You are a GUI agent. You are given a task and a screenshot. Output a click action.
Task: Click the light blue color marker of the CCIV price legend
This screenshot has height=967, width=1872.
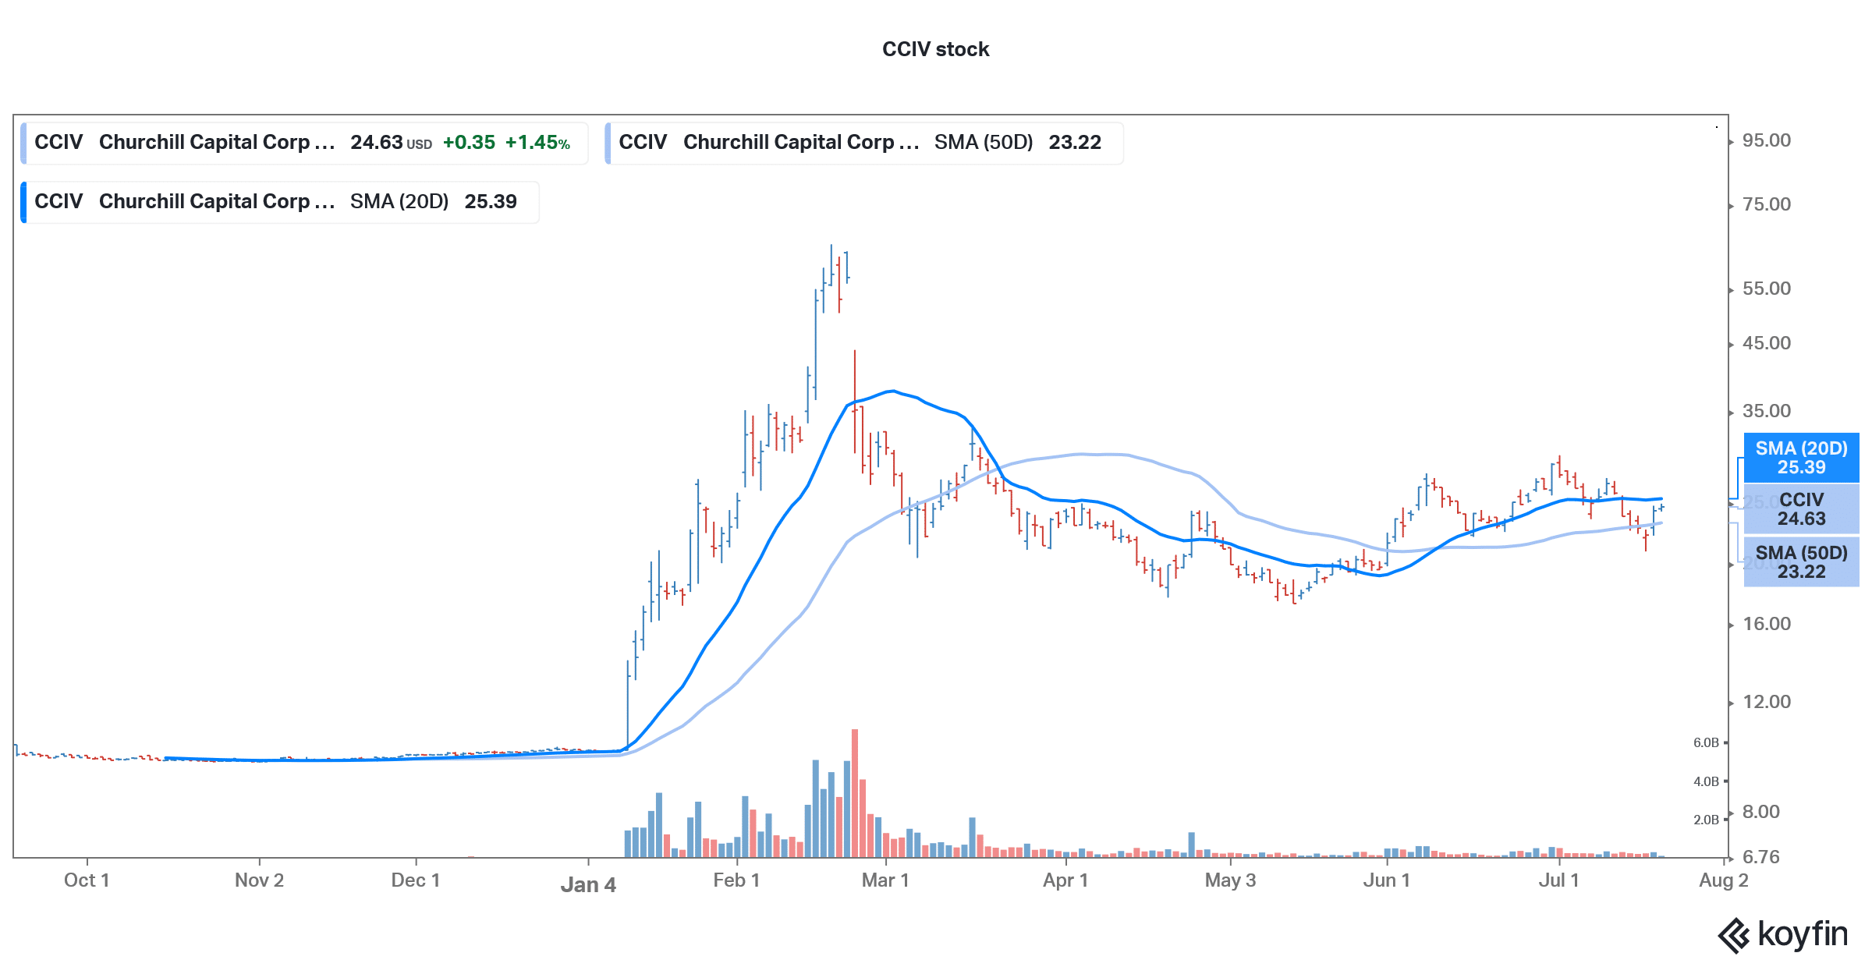23,143
